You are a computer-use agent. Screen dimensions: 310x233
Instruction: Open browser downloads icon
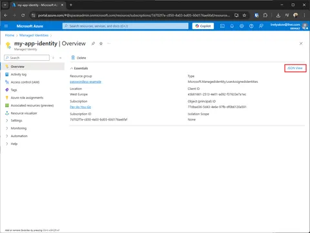(278, 16)
